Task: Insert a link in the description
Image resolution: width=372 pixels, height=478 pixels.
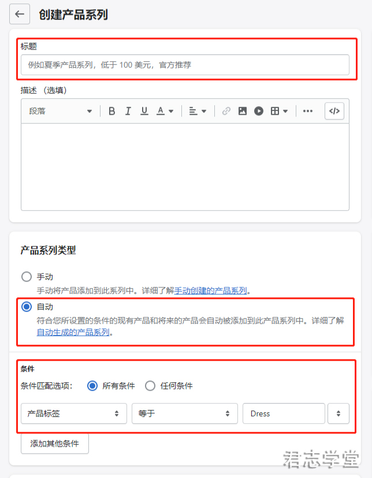Action: click(226, 111)
